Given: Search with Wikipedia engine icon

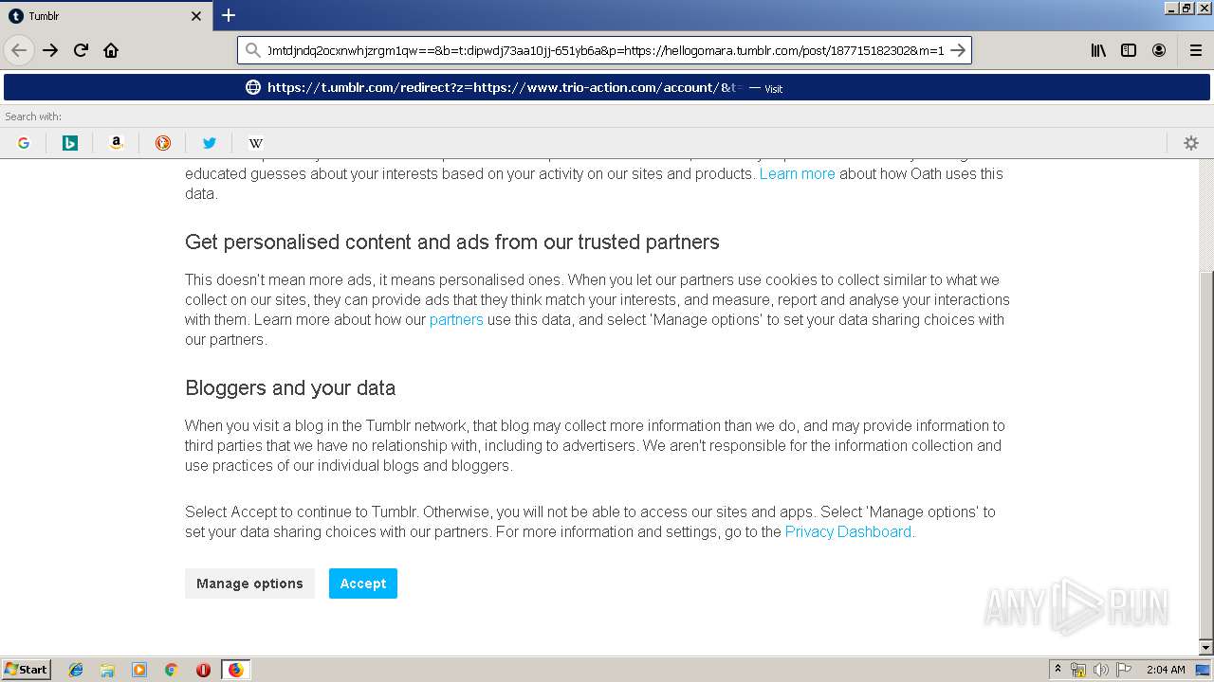Looking at the screenshot, I should click(x=256, y=143).
